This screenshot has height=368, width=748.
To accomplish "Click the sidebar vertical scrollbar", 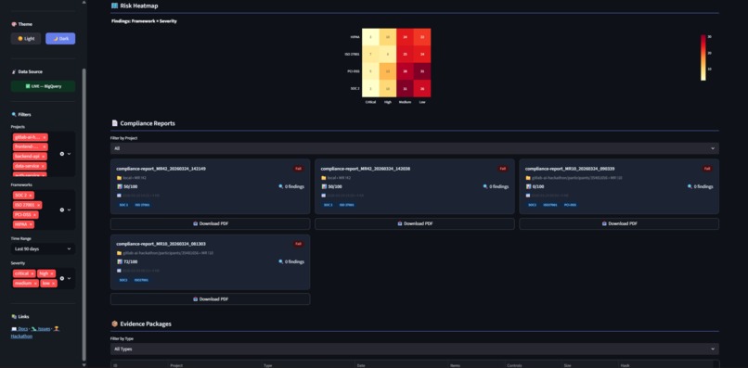I will pyautogui.click(x=84, y=214).
